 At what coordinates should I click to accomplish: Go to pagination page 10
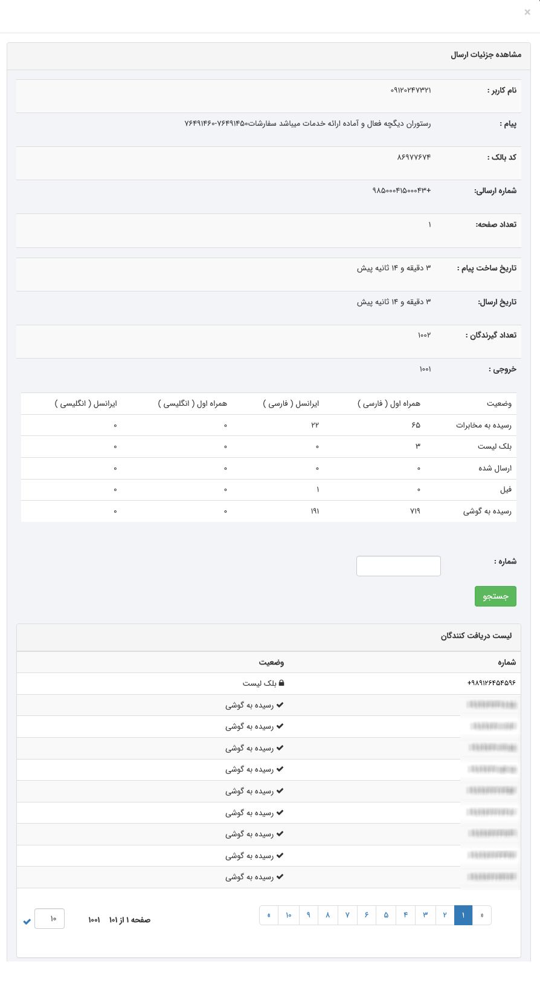point(289,915)
